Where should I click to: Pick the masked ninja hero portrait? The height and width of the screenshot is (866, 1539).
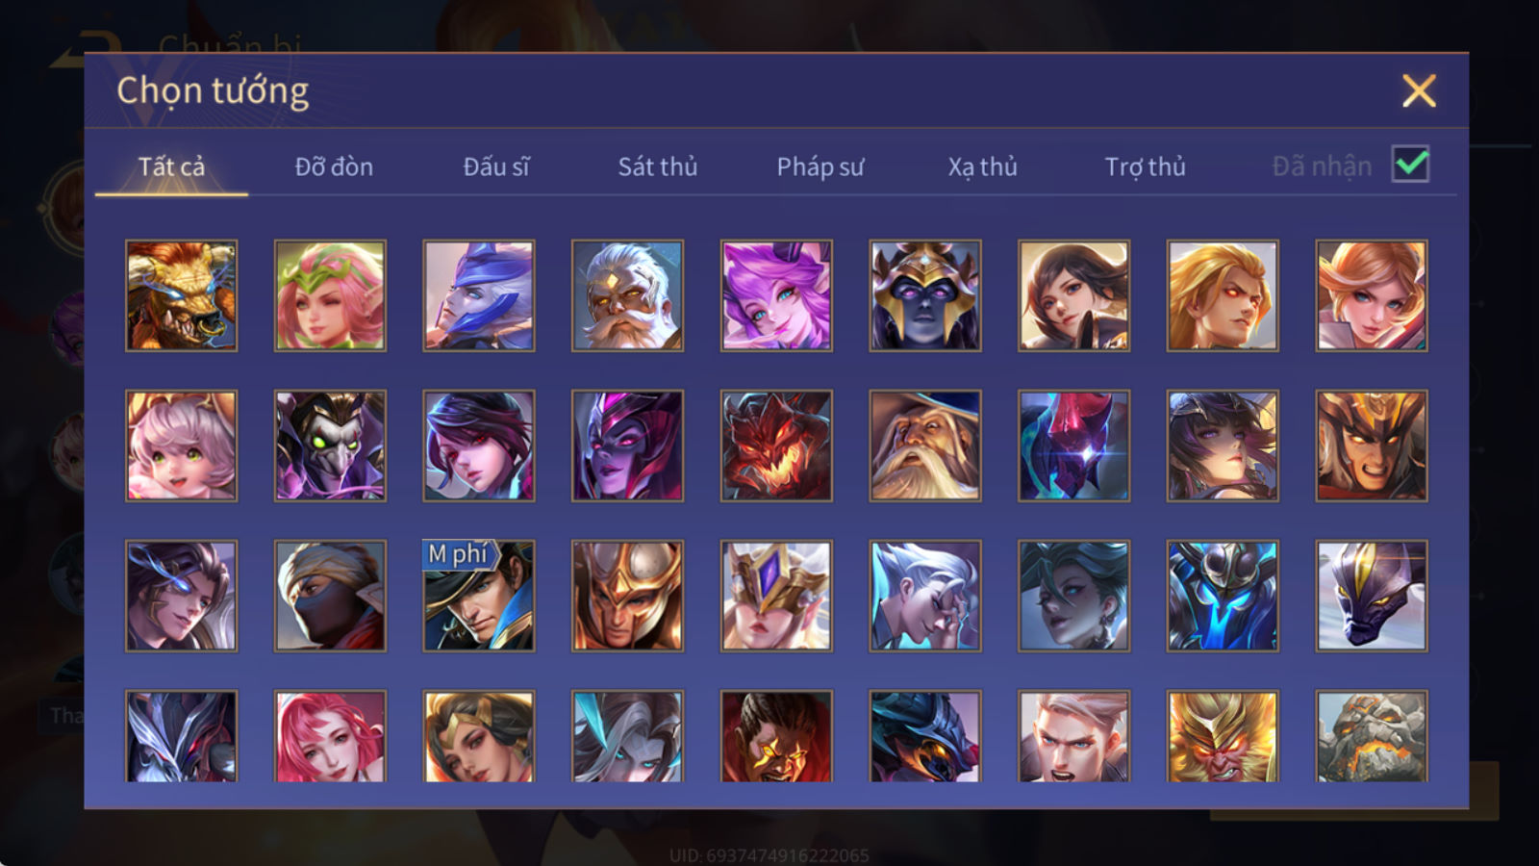coord(330,596)
